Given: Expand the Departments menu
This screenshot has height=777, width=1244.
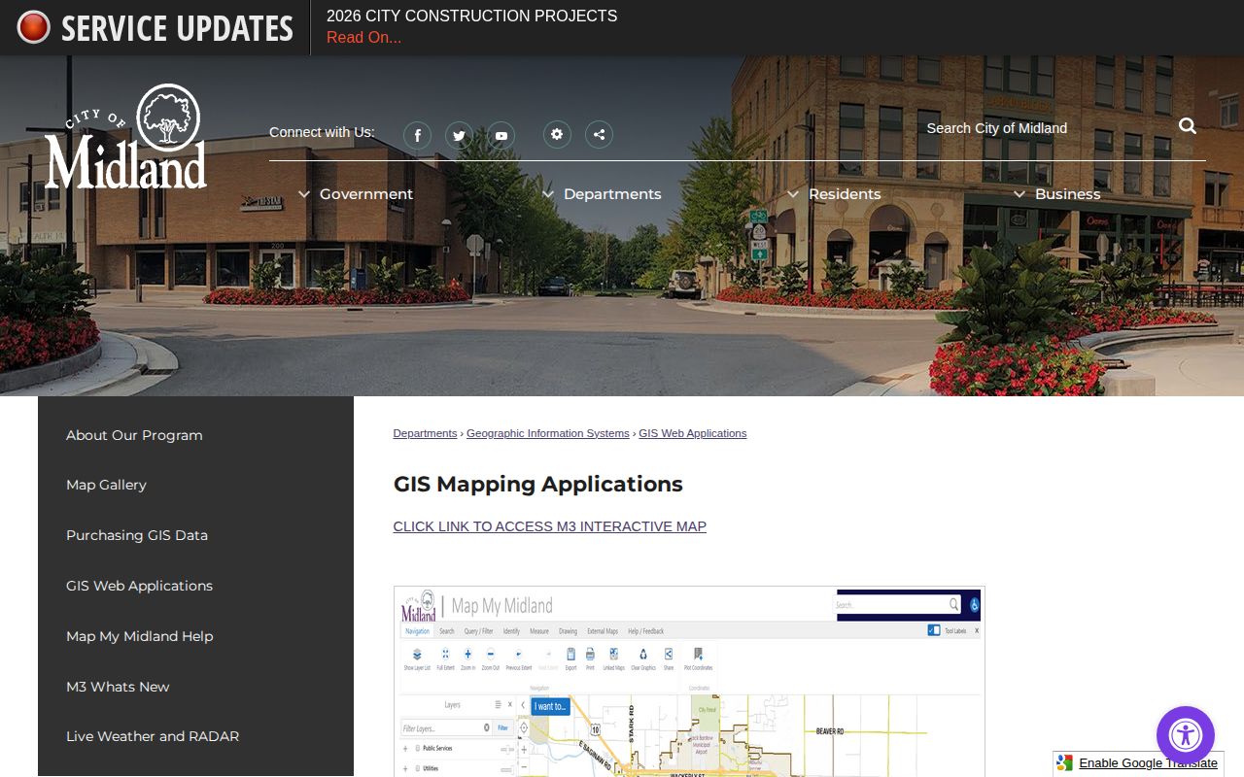Looking at the screenshot, I should click(602, 194).
